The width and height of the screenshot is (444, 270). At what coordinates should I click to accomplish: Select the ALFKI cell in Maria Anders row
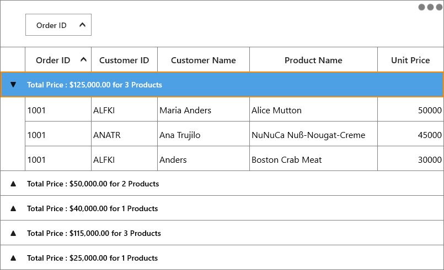124,109
